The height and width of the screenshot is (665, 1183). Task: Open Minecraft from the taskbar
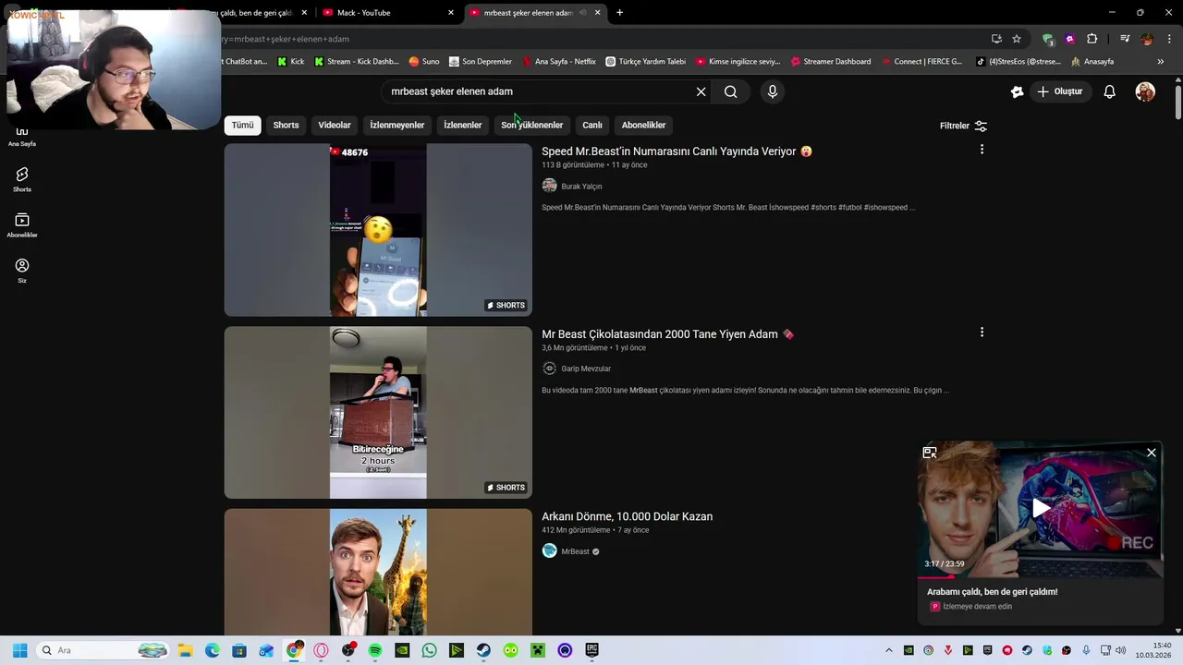point(538,650)
